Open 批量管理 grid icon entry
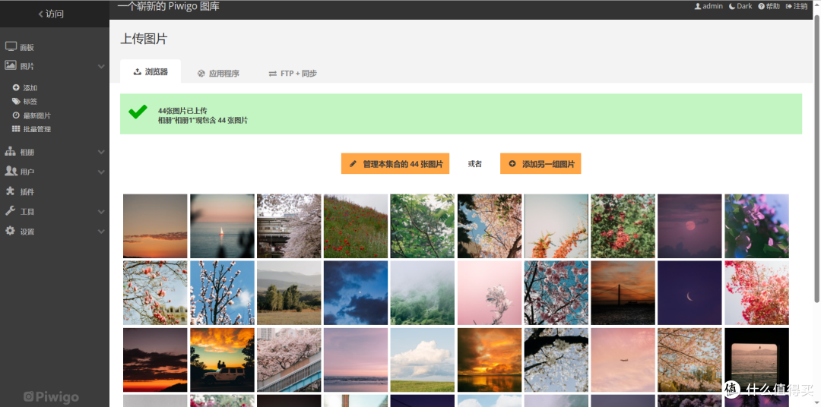 16,128
